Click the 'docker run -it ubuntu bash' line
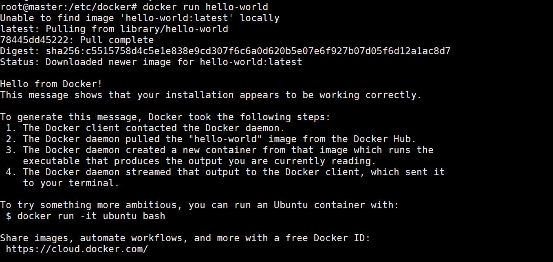553x262 pixels. point(86,216)
